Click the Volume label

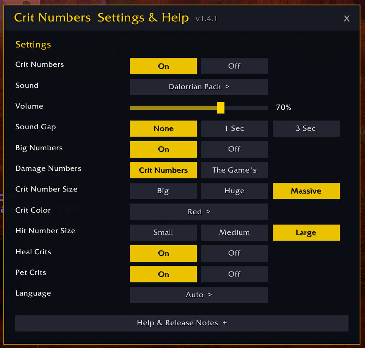pyautogui.click(x=29, y=106)
